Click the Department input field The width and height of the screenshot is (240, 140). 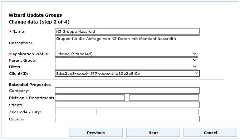tap(164, 98)
